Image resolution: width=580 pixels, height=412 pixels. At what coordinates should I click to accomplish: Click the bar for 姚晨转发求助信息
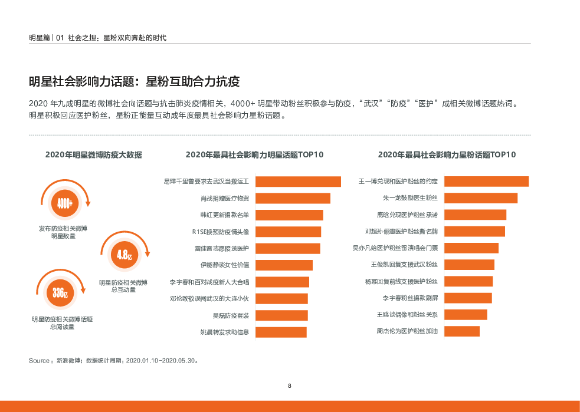[x=281, y=332]
